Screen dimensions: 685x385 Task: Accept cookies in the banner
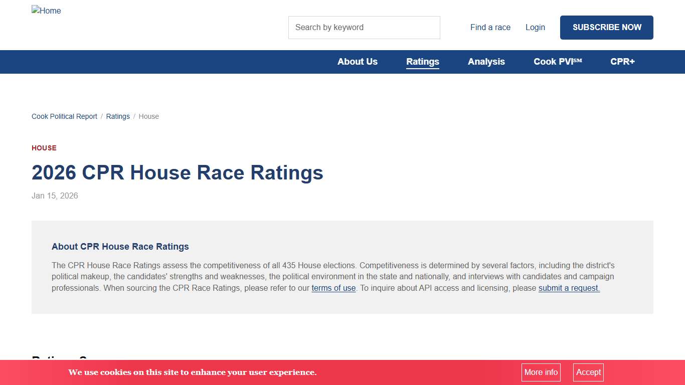coord(588,372)
